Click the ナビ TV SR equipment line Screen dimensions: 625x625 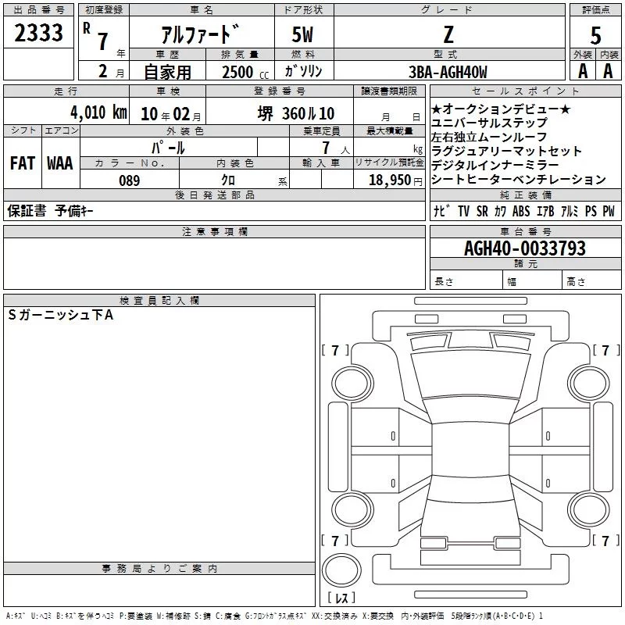(x=524, y=211)
